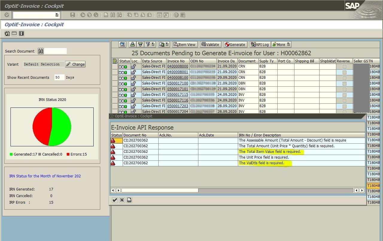The height and width of the screenshot is (241, 383).
Task: Click the green Enter checkmark in the SAP toolbar
Action: 7,15
